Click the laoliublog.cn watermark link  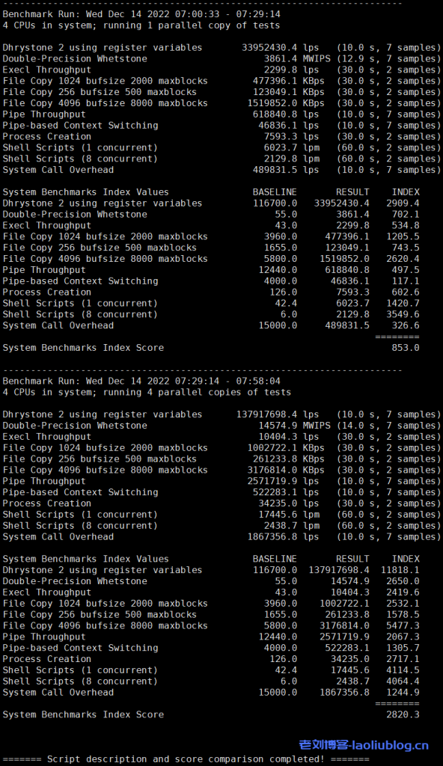[x=364, y=745]
